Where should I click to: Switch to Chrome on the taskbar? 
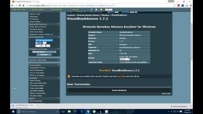point(88,111)
